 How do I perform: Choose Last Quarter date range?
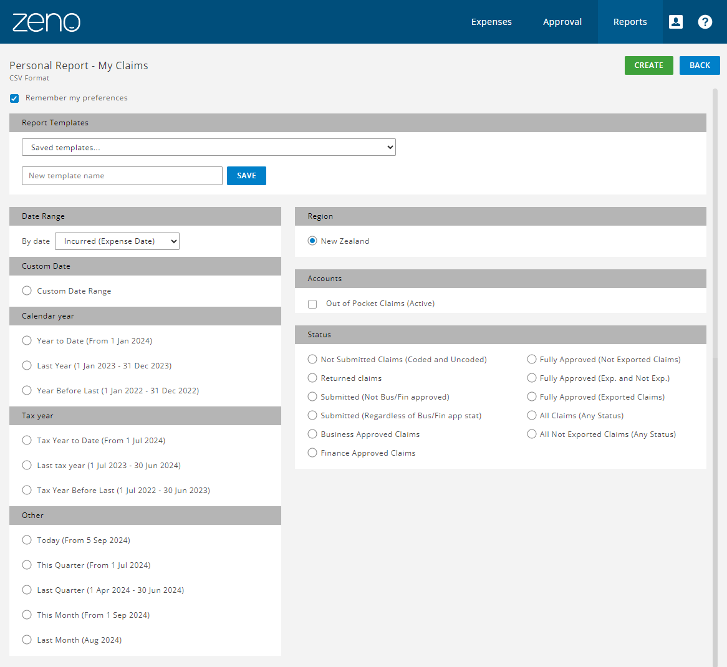pyautogui.click(x=27, y=590)
